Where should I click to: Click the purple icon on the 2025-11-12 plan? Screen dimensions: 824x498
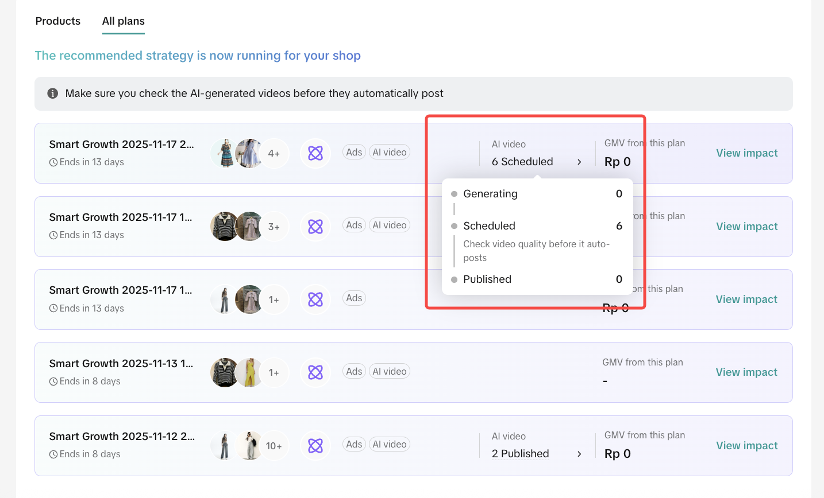tap(315, 446)
